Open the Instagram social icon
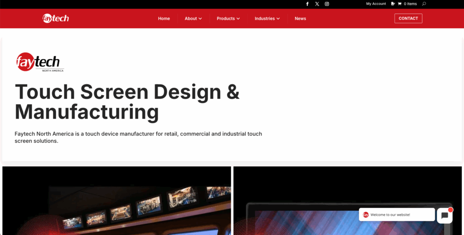This screenshot has width=464, height=235. coord(327,4)
